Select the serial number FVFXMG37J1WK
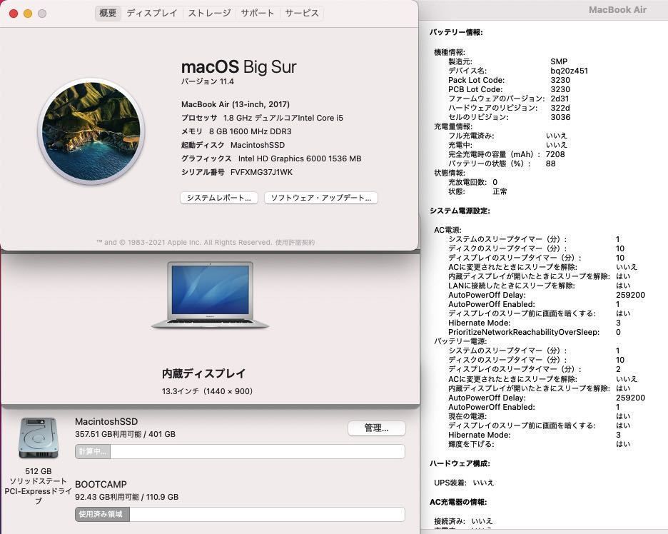Viewport: 668px width, 534px height. click(261, 172)
